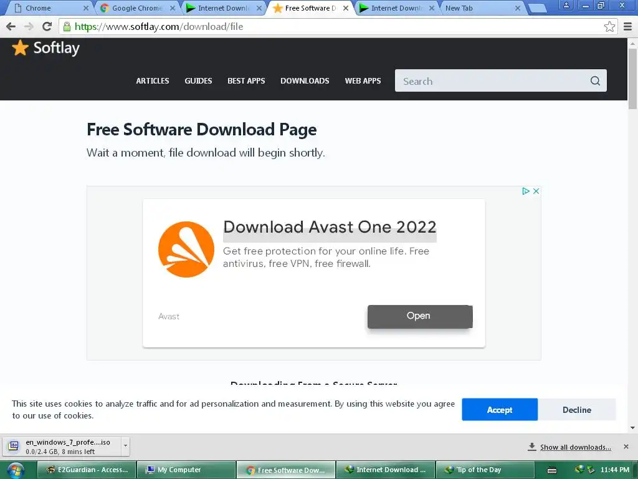This screenshot has width=638, height=479.
Task: Reload the page with refresh icon
Action: click(x=47, y=26)
